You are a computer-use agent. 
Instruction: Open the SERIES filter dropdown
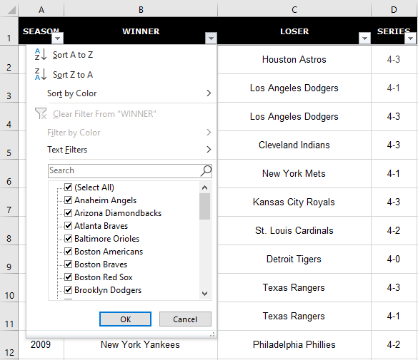(x=411, y=38)
